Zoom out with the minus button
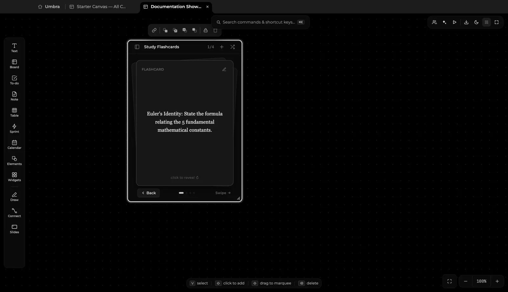The image size is (508, 292). [x=465, y=281]
